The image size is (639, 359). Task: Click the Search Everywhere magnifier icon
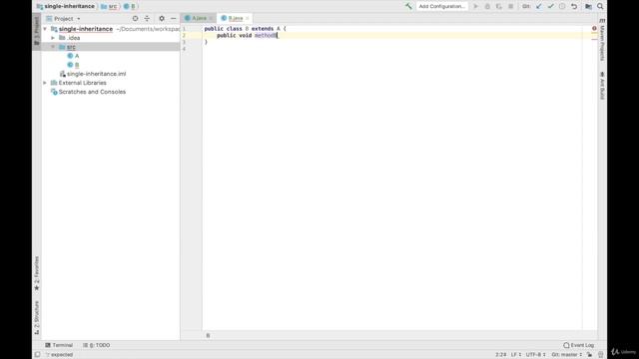(x=600, y=6)
